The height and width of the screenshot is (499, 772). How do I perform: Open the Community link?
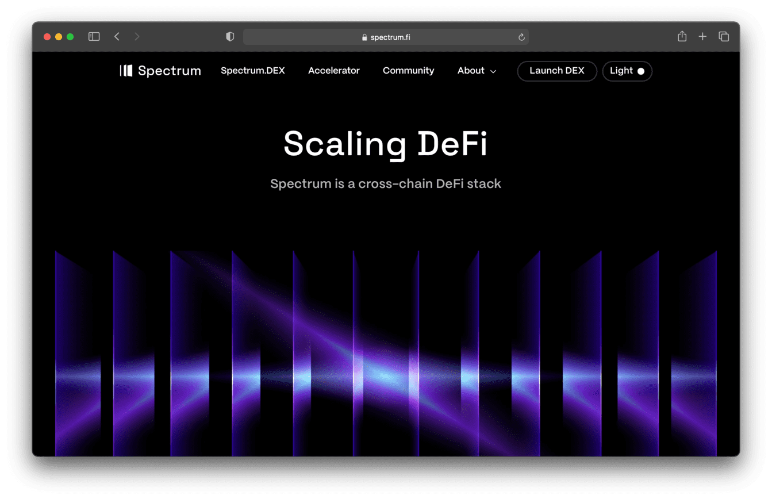[408, 71]
